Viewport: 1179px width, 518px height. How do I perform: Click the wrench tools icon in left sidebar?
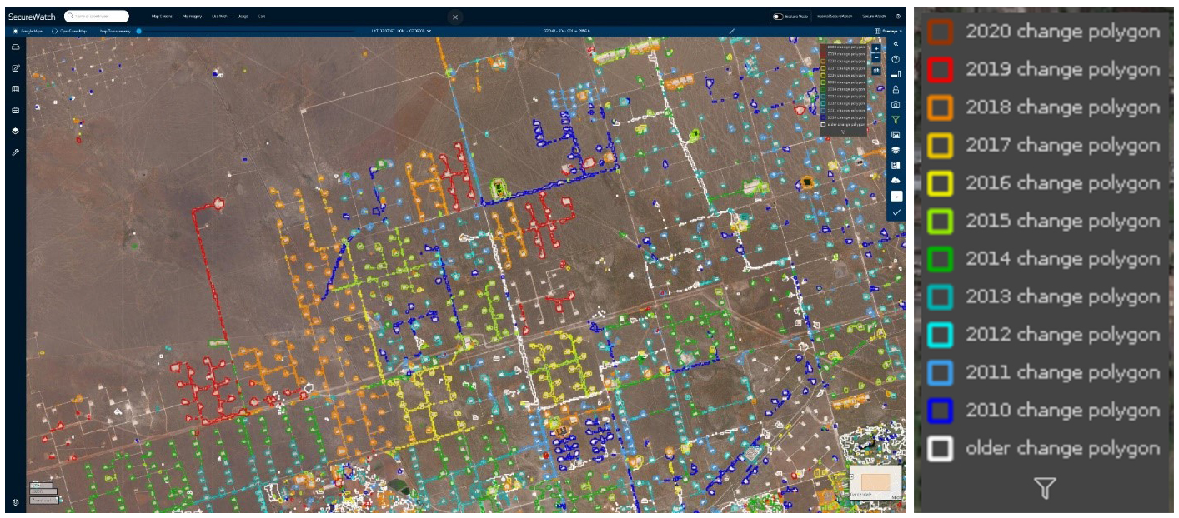tap(15, 152)
